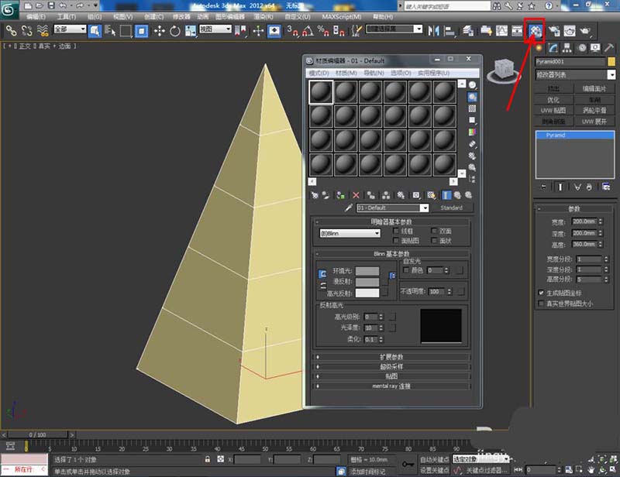
Task: Enable the 线框 wireframe checkbox
Action: (x=397, y=231)
